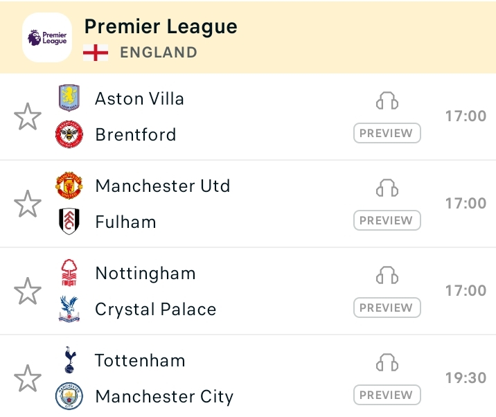Open PREVIEW for Tottenham vs Manchester City
Screen dimensions: 496x417
[387, 395]
